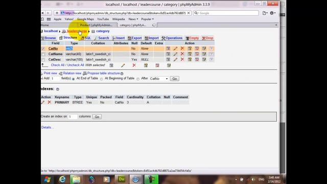Add index icon on CatName row
327x184 pixels.
click(x=204, y=54)
